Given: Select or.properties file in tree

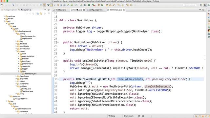Looking at the screenshot, I should click(26, 39).
